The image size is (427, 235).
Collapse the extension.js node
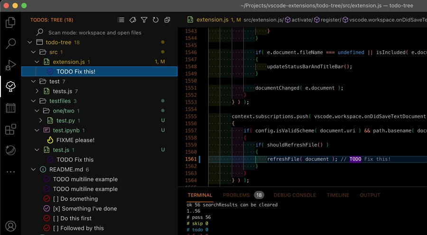coord(37,62)
